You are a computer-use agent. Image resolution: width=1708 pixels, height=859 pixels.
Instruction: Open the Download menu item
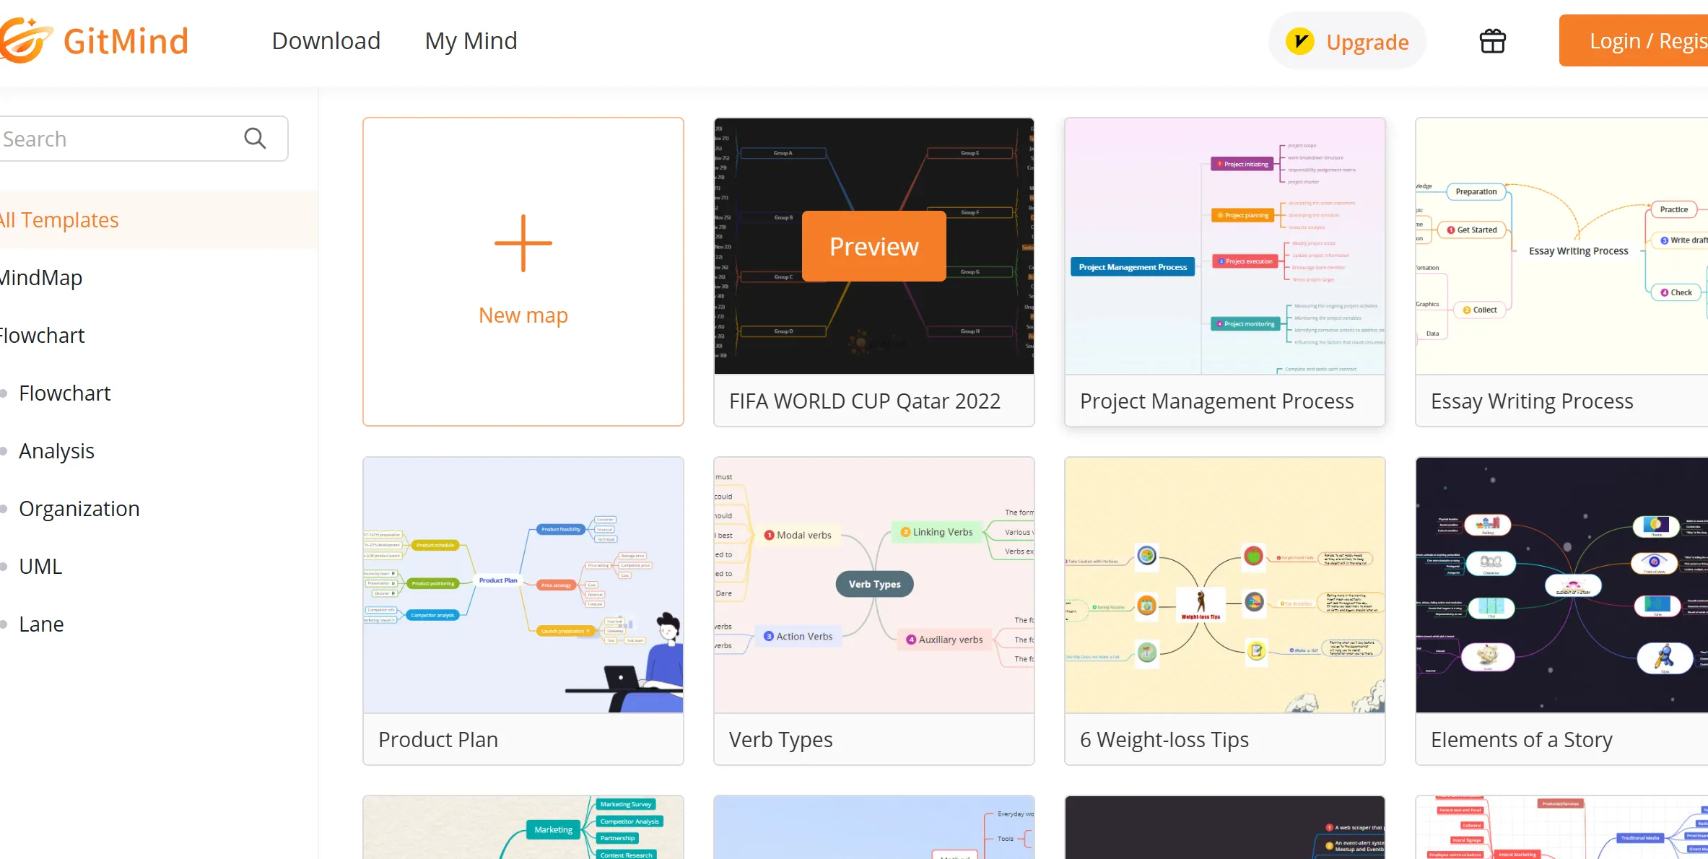tap(326, 41)
